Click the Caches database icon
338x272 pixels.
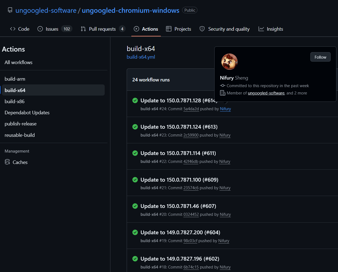[7, 162]
